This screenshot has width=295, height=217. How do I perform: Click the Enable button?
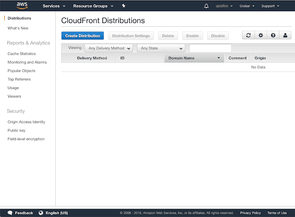pyautogui.click(x=193, y=36)
